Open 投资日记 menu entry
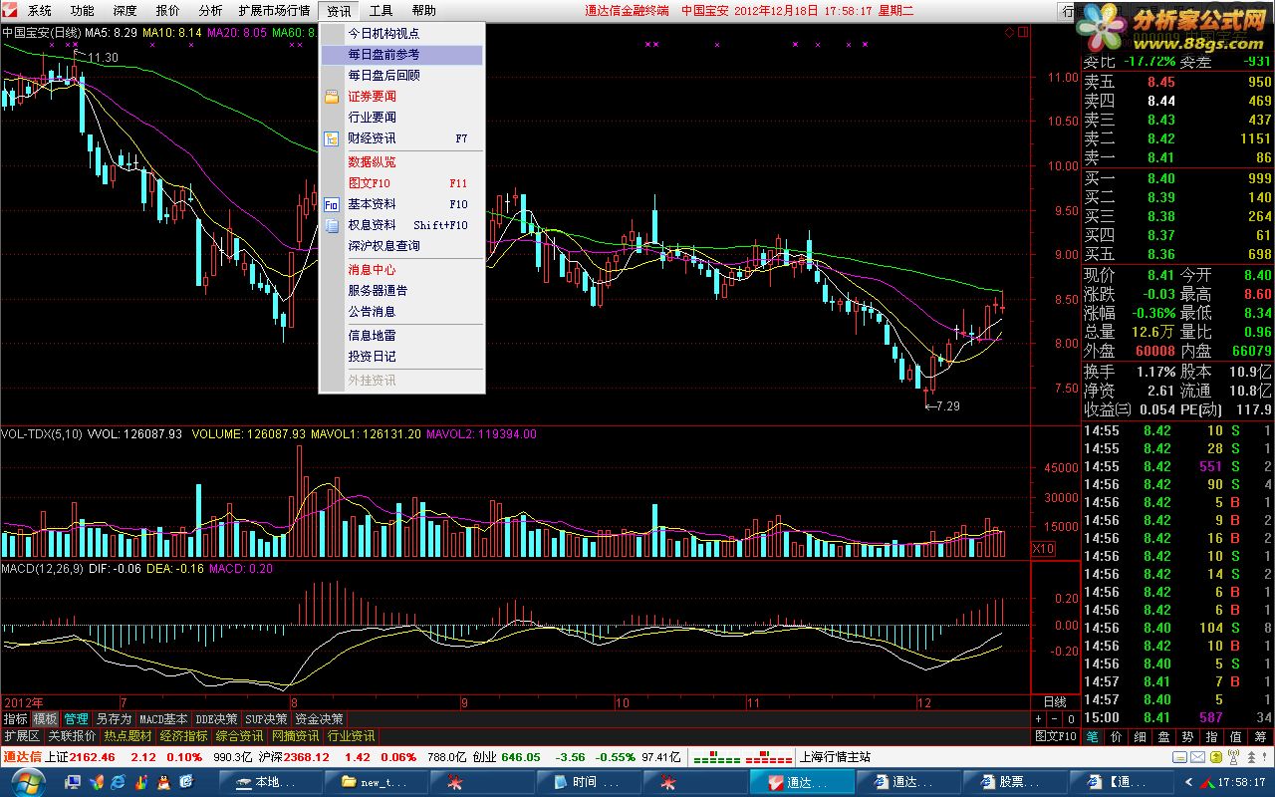 [x=401, y=357]
